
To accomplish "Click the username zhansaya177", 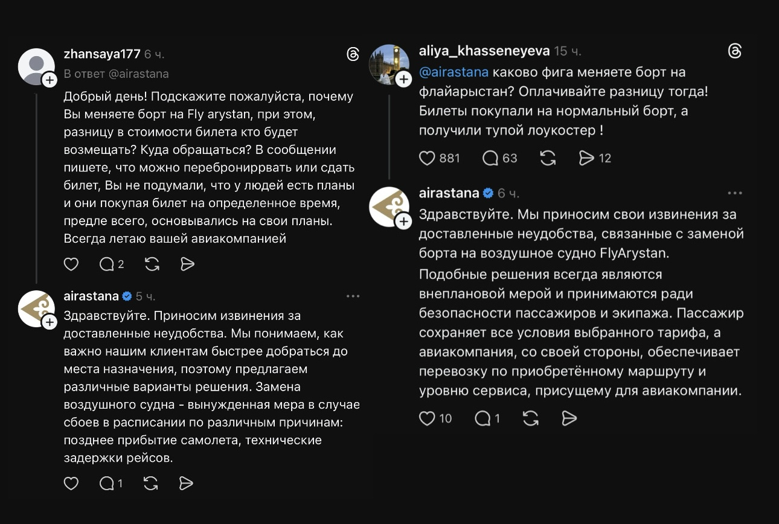I will (101, 53).
